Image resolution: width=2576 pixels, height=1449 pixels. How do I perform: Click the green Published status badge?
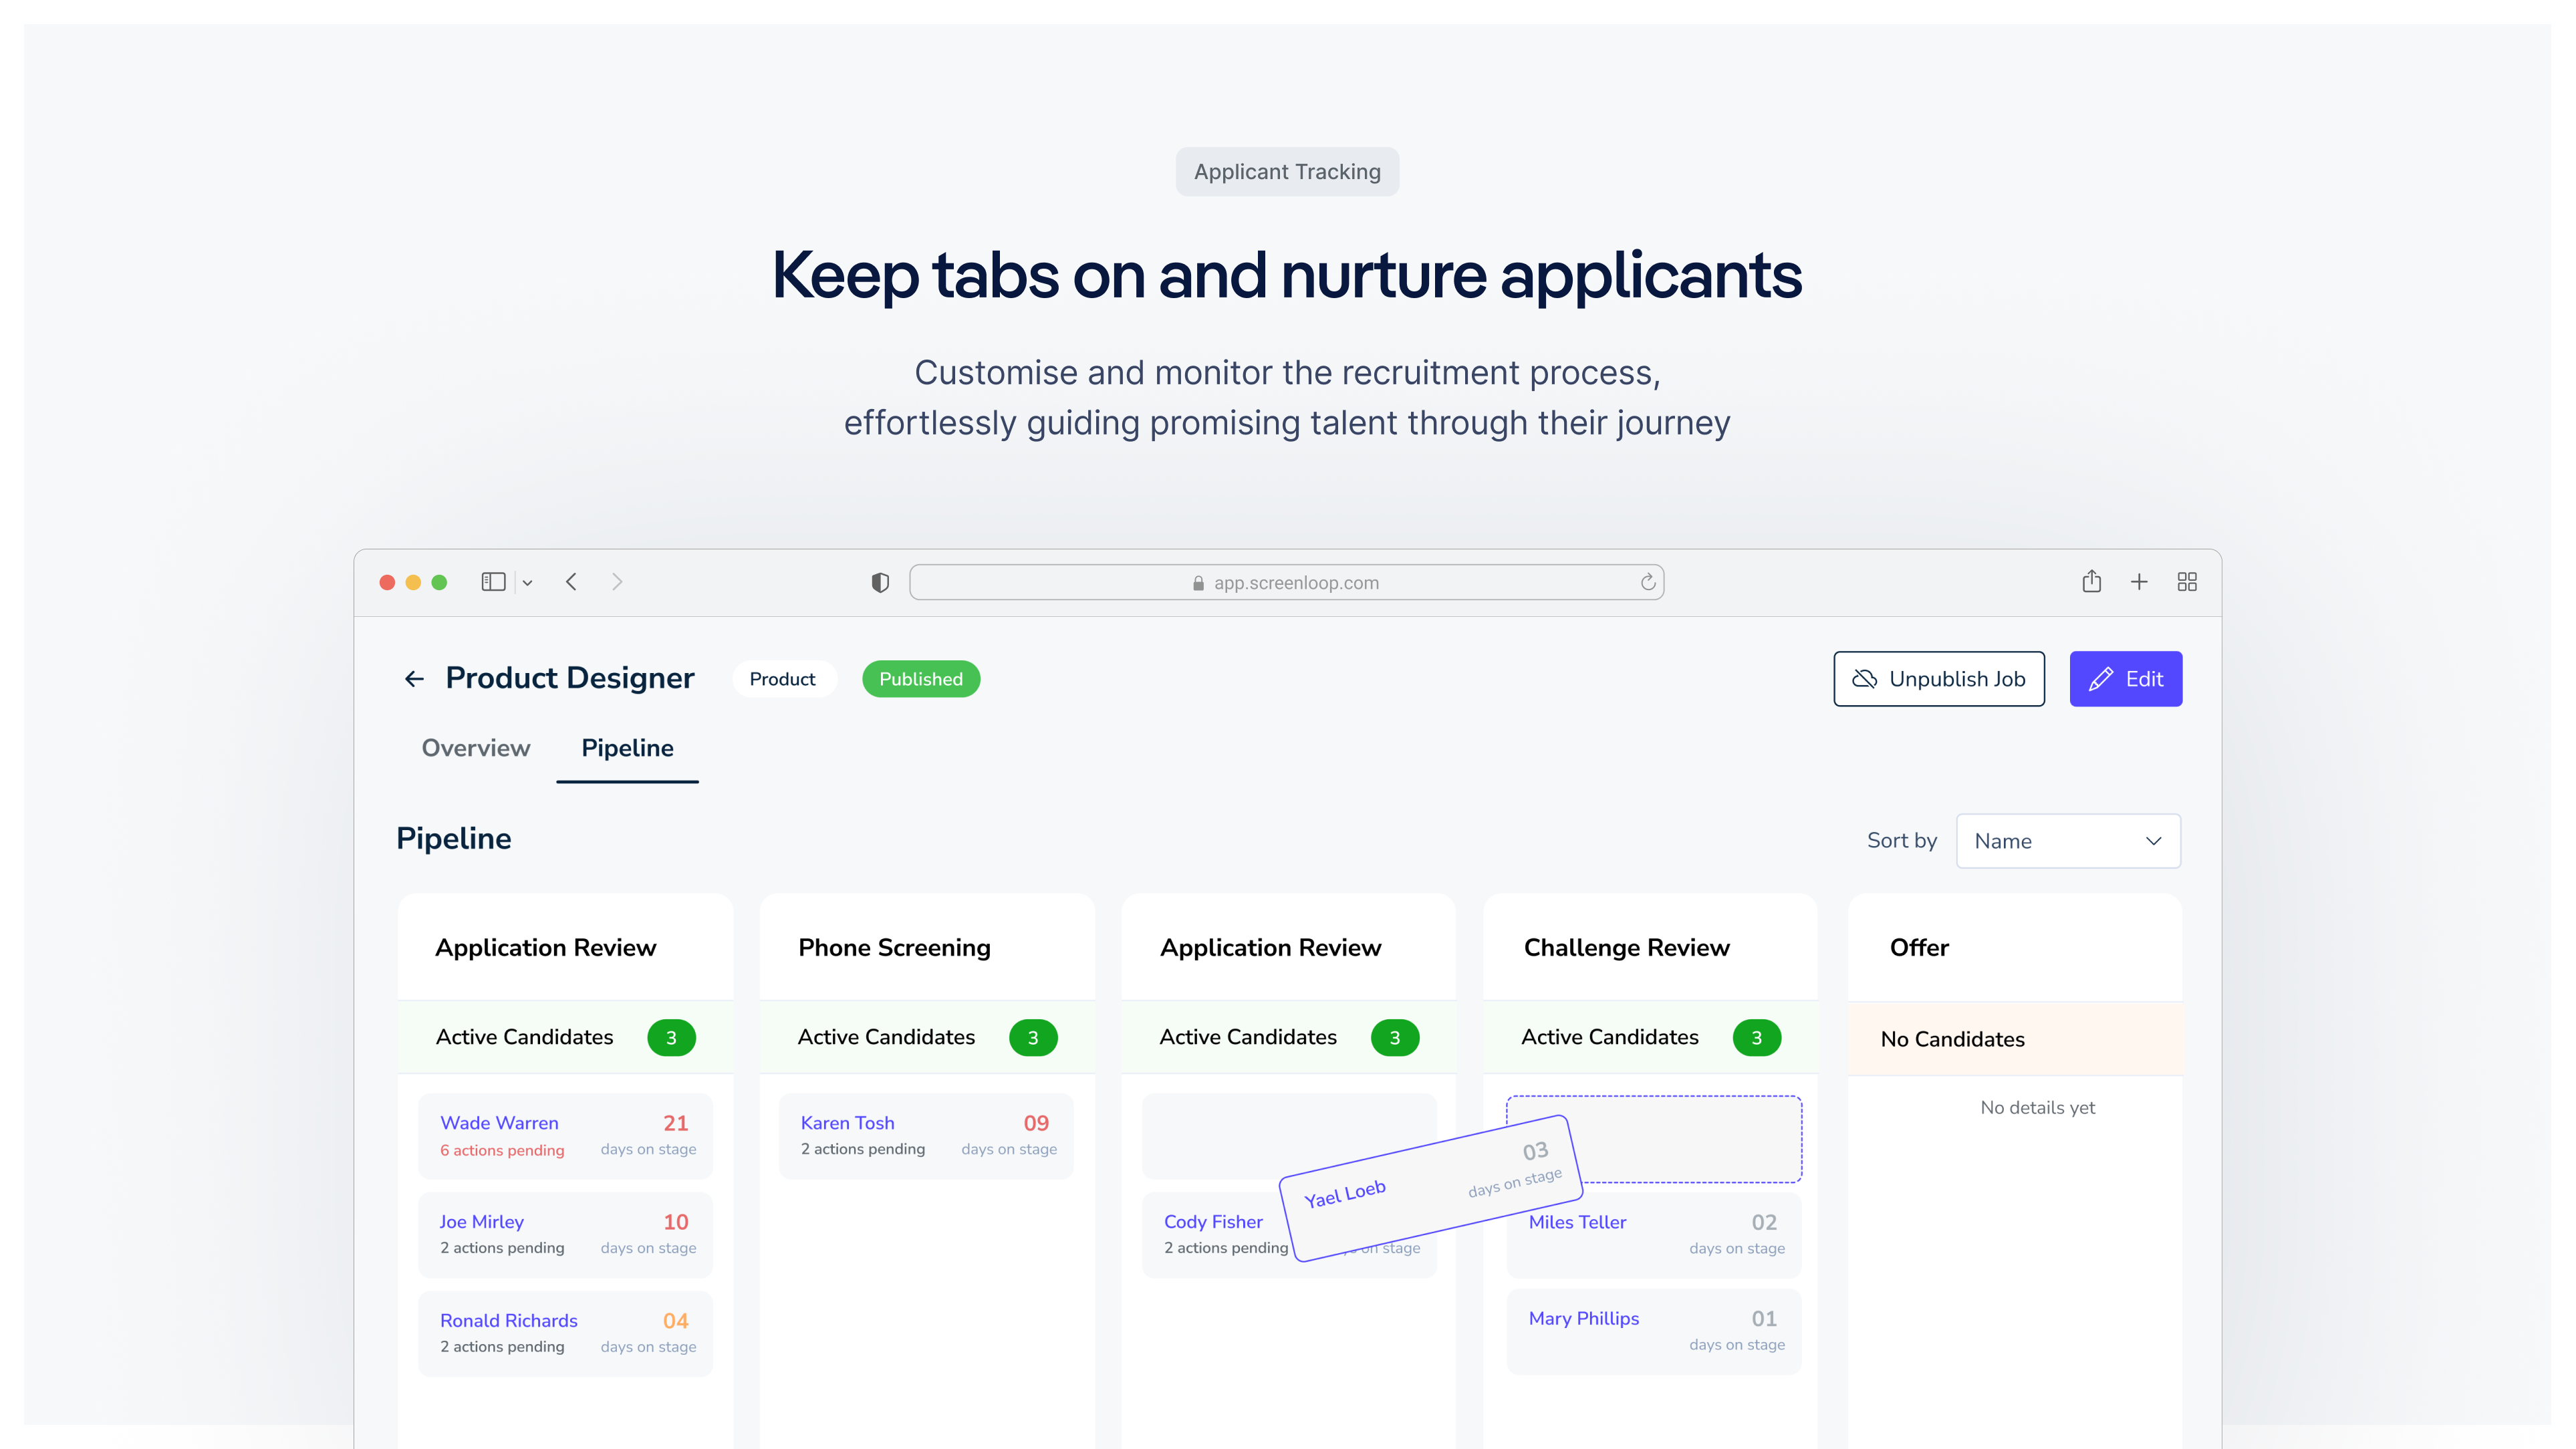[920, 679]
